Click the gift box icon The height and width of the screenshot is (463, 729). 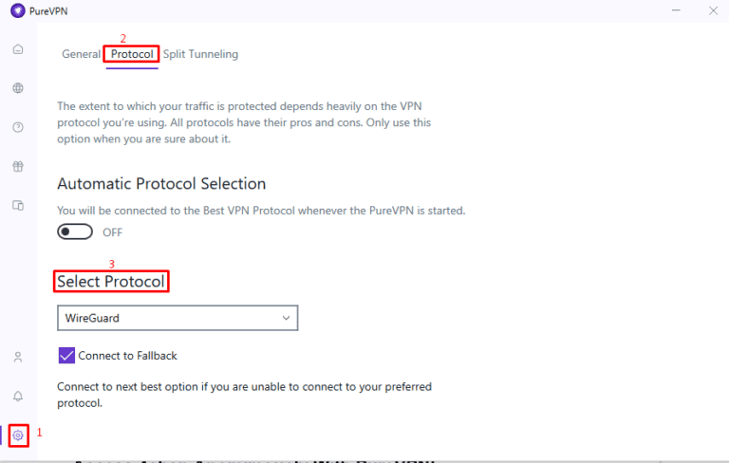point(17,166)
